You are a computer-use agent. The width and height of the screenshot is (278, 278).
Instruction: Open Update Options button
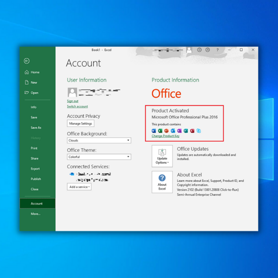pyautogui.click(x=162, y=156)
